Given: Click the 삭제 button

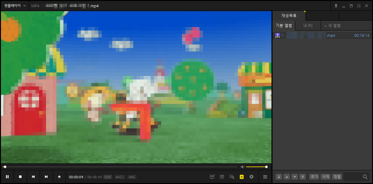Looking at the screenshot, I should [325, 177].
